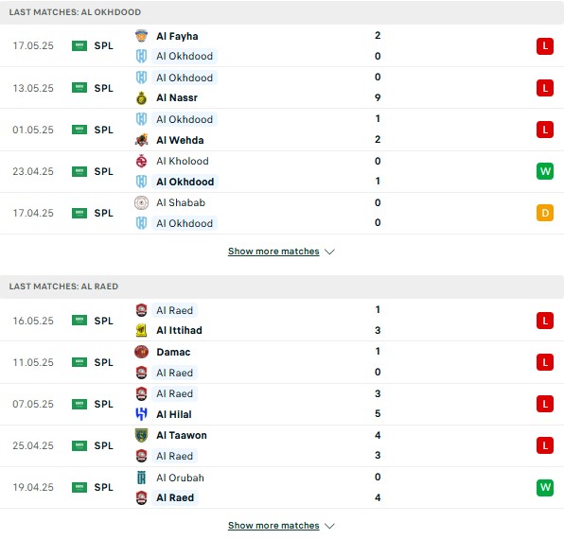Click the green W badge for Al Kholood match
The width and height of the screenshot is (564, 539).
click(x=545, y=171)
